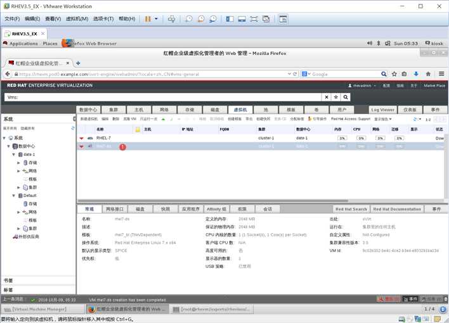This screenshot has width=449, height=323.
Task: Clear the Vms search with X button
Action: click(327, 98)
